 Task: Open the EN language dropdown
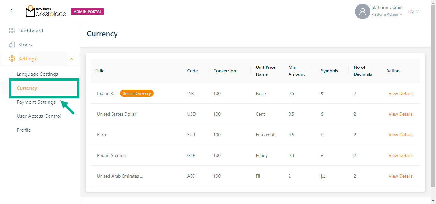pos(413,11)
